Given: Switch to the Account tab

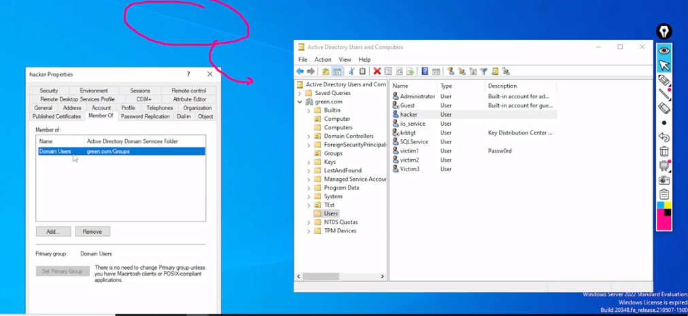Looking at the screenshot, I should click(101, 107).
